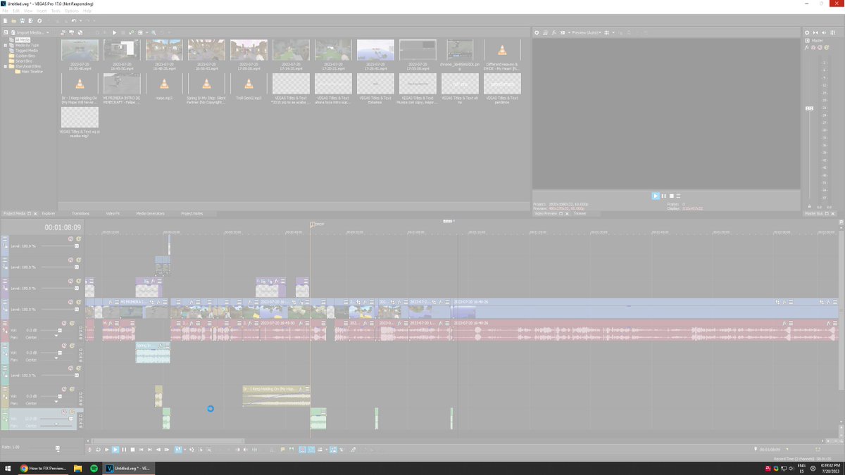Switch to the Project Notes tab
This screenshot has height=475, width=845.
(x=192, y=213)
